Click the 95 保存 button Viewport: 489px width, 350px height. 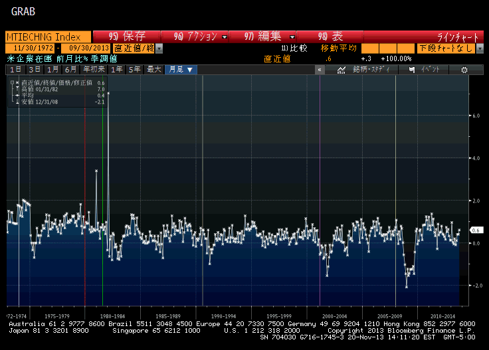[127, 37]
